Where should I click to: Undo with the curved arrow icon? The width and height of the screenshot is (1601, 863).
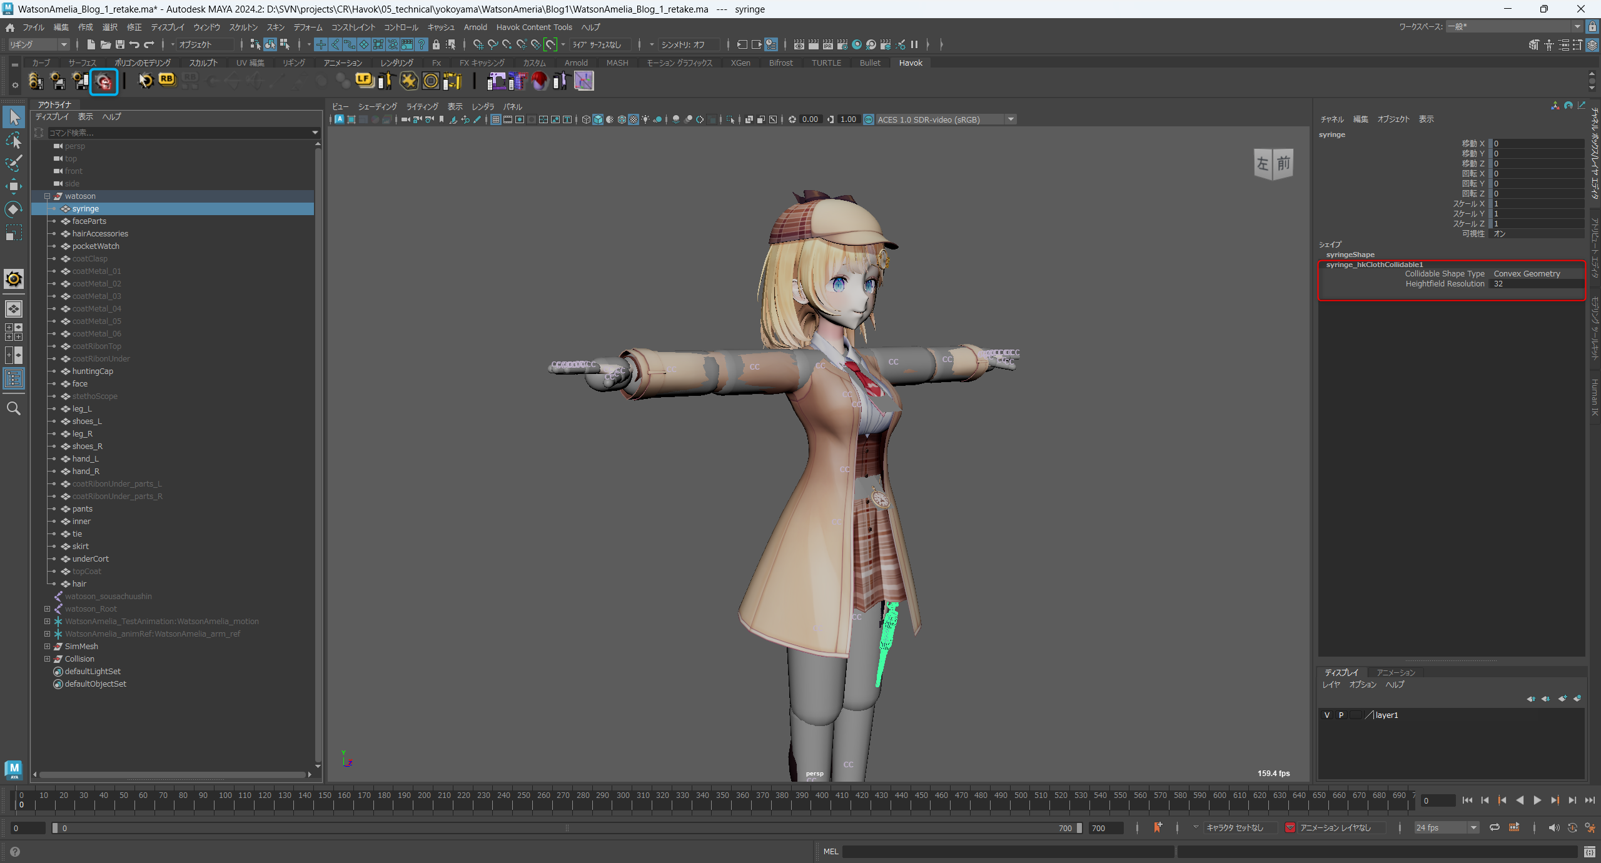(134, 44)
